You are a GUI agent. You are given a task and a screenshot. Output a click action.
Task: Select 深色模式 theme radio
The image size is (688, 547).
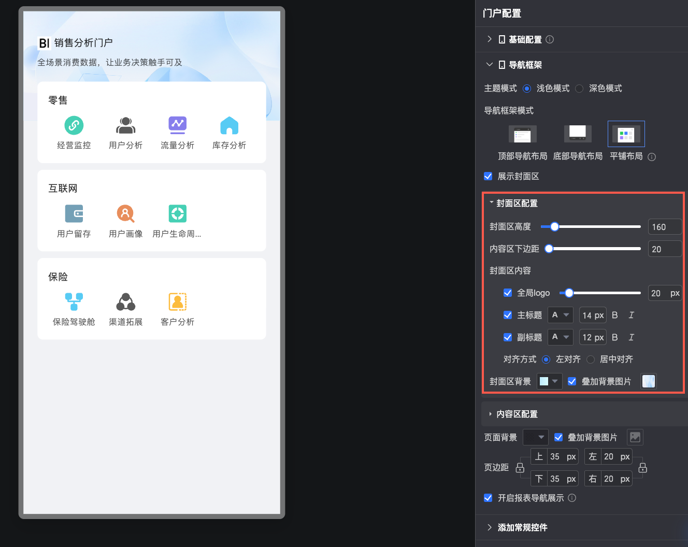tap(579, 89)
